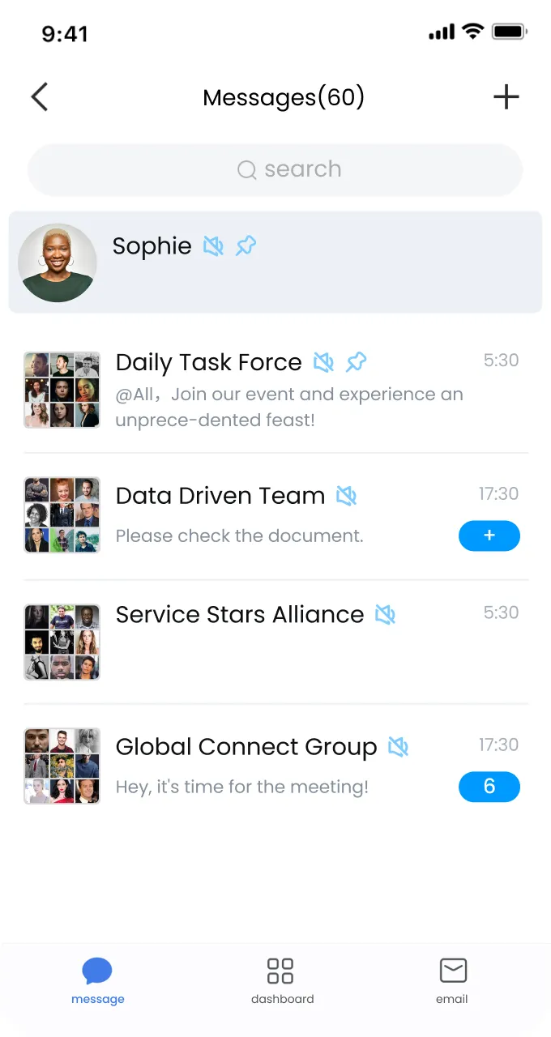Screen dimensions: 551x1037
Task: Toggle mute on Daily Task Force
Action: pos(324,362)
